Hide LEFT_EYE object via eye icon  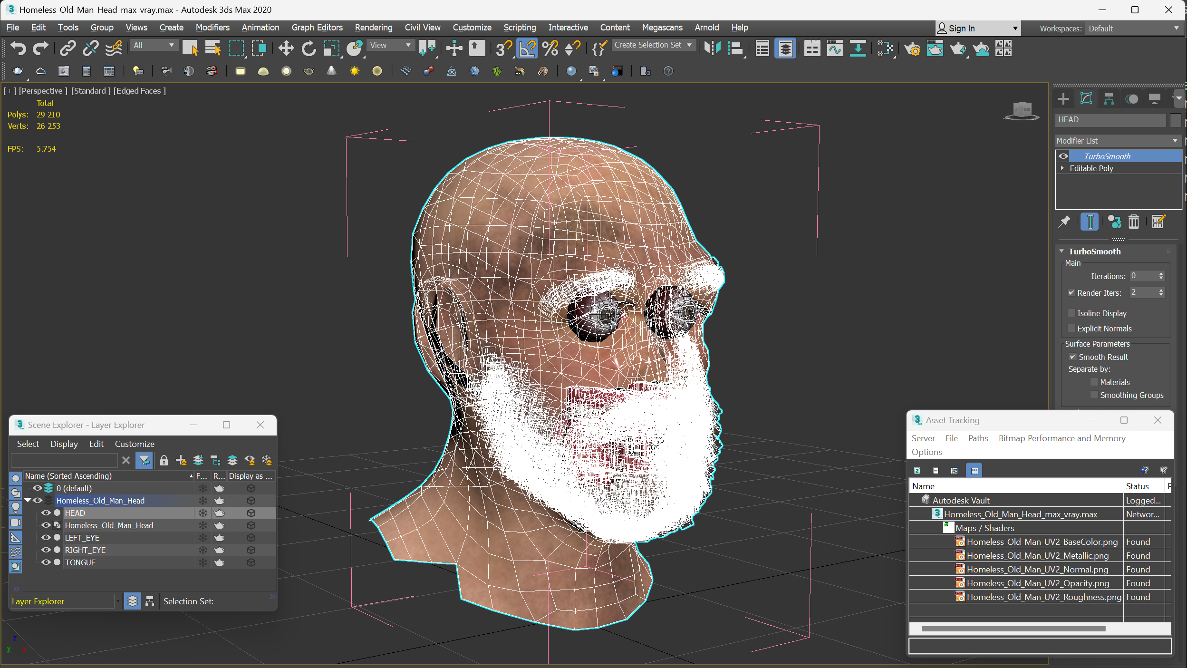46,537
